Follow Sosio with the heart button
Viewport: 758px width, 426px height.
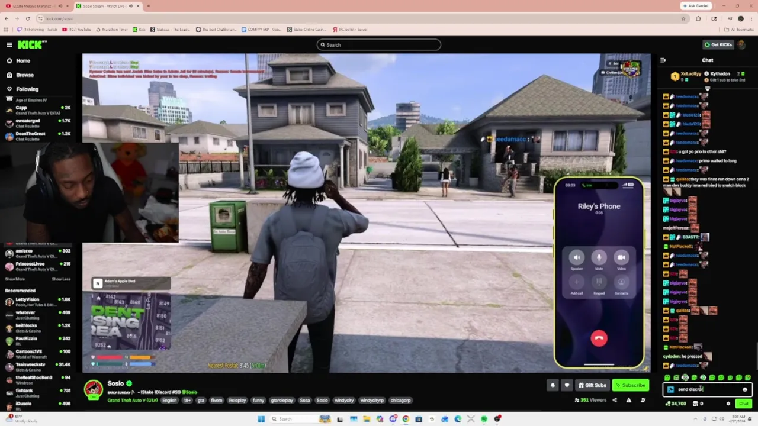[567, 385]
